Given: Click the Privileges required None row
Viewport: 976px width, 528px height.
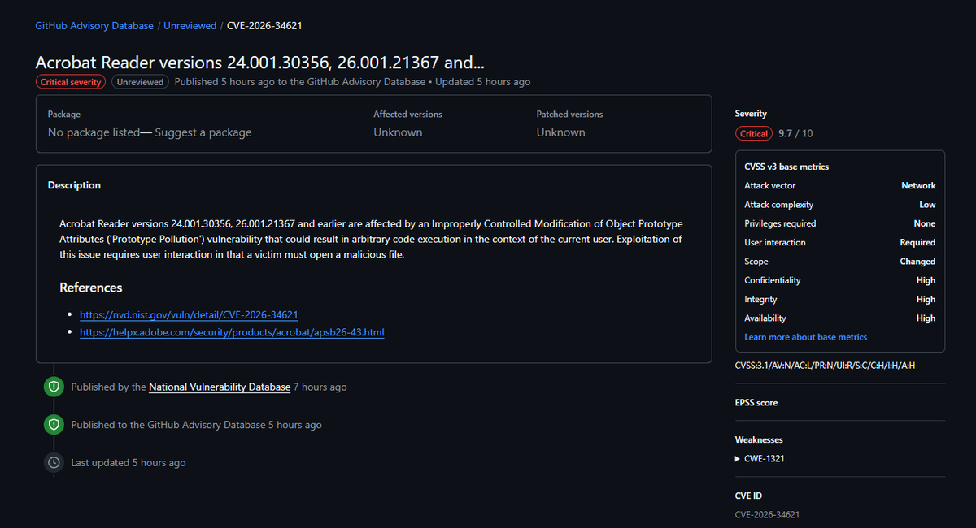Looking at the screenshot, I should tap(840, 223).
